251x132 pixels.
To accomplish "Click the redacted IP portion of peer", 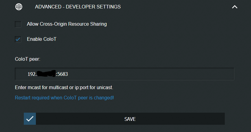I will click(x=46, y=73).
